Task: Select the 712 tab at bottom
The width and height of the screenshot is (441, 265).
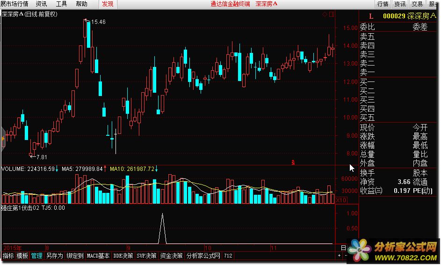Action: 228,256
